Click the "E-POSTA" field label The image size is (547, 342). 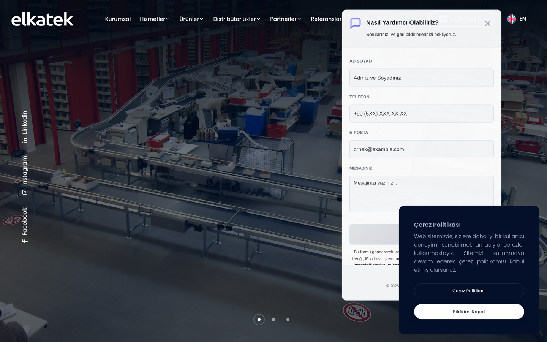[359, 133]
